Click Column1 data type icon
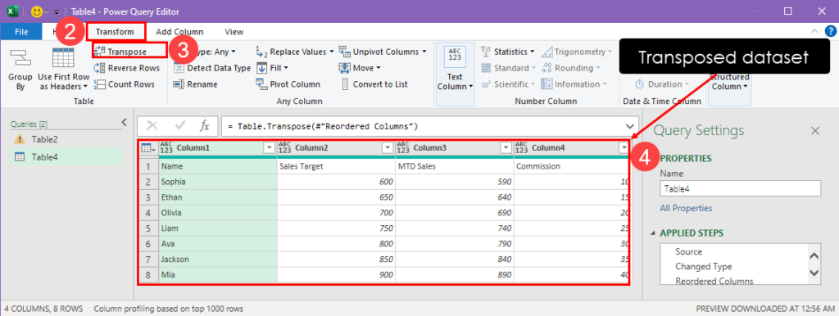The image size is (839, 316). pyautogui.click(x=166, y=148)
